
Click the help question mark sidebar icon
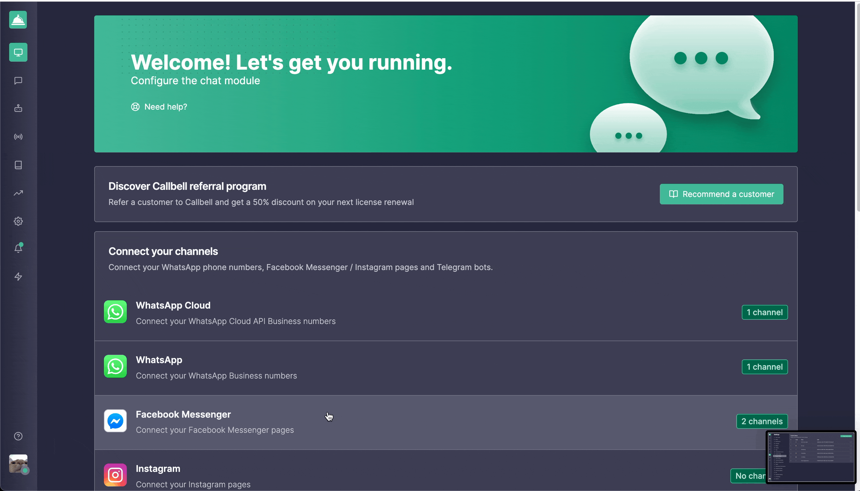pos(18,436)
